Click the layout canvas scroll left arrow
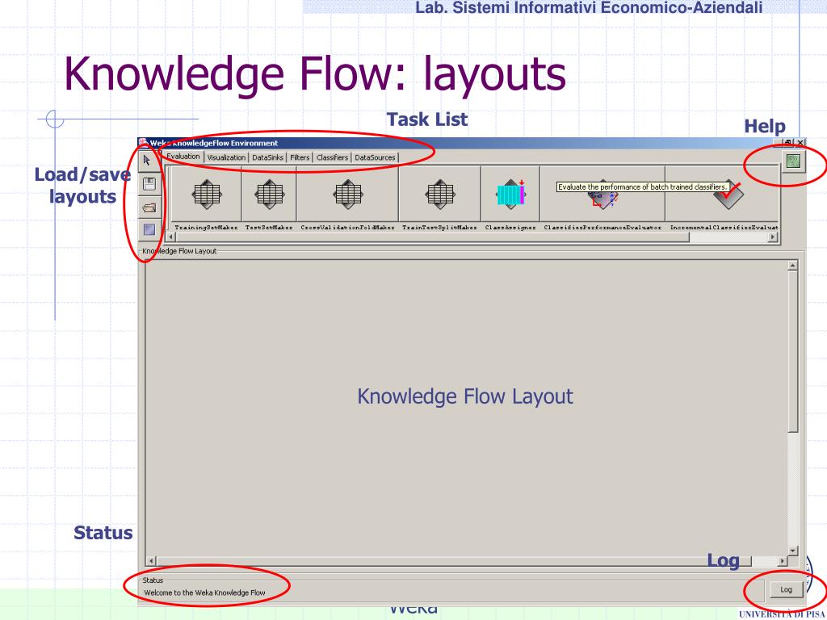This screenshot has width=827, height=620. coord(151,561)
